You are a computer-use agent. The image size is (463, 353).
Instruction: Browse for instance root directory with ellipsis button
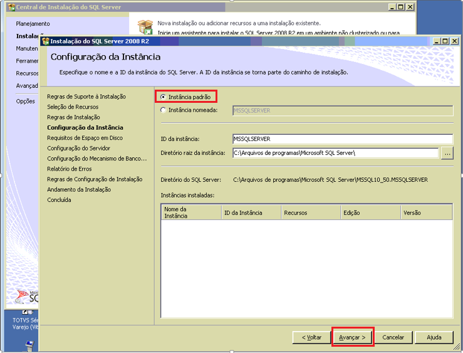point(447,154)
